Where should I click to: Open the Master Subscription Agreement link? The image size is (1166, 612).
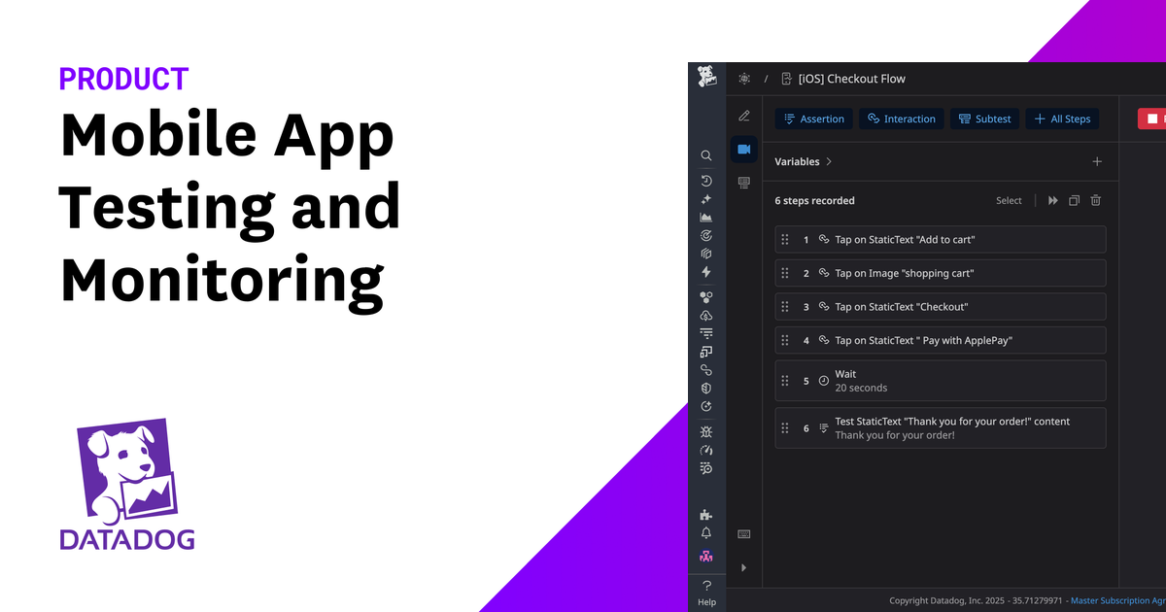click(x=1118, y=600)
